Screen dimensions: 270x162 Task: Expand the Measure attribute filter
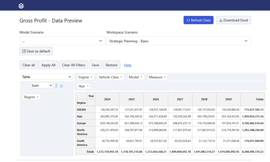click(157, 77)
